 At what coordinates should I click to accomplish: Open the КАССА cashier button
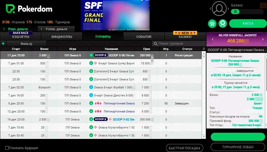click(x=248, y=23)
